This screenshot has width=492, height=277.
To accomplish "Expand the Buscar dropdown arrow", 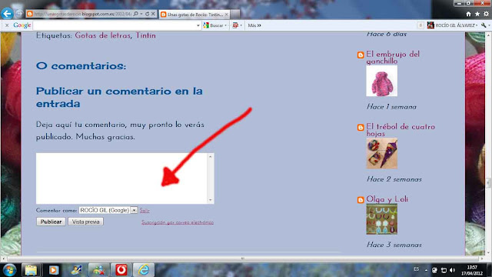I will point(225,25).
